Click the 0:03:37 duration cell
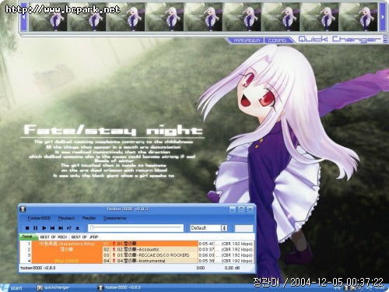The image size is (389, 292). pyautogui.click(x=206, y=249)
